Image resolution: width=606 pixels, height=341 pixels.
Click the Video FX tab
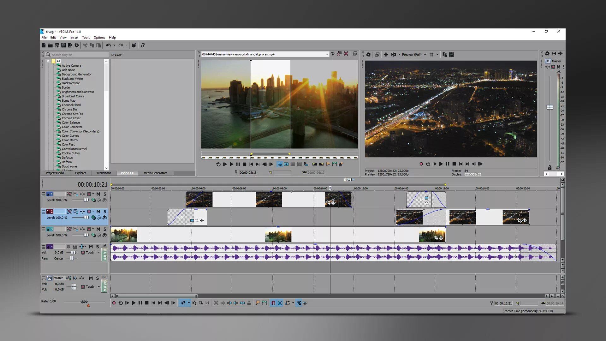(x=127, y=173)
